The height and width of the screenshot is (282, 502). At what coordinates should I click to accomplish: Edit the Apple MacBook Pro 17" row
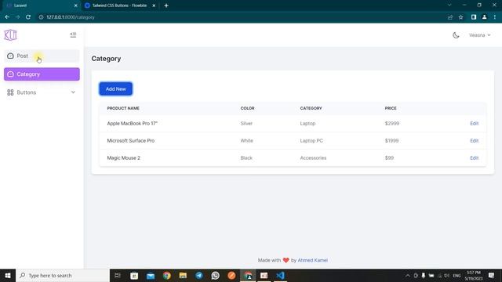[474, 124]
